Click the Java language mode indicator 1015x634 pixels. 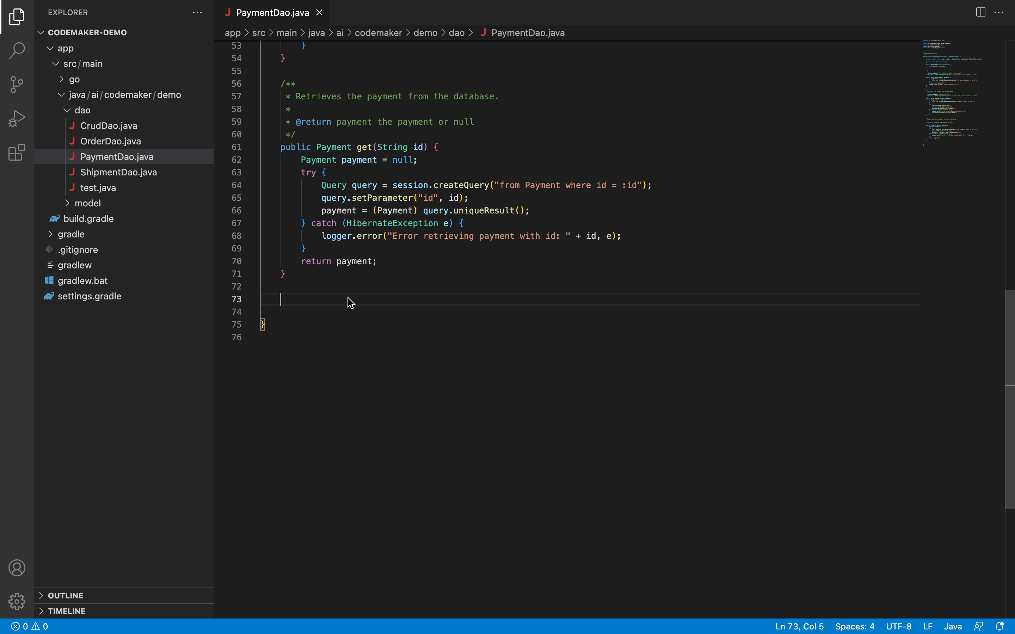click(x=953, y=626)
